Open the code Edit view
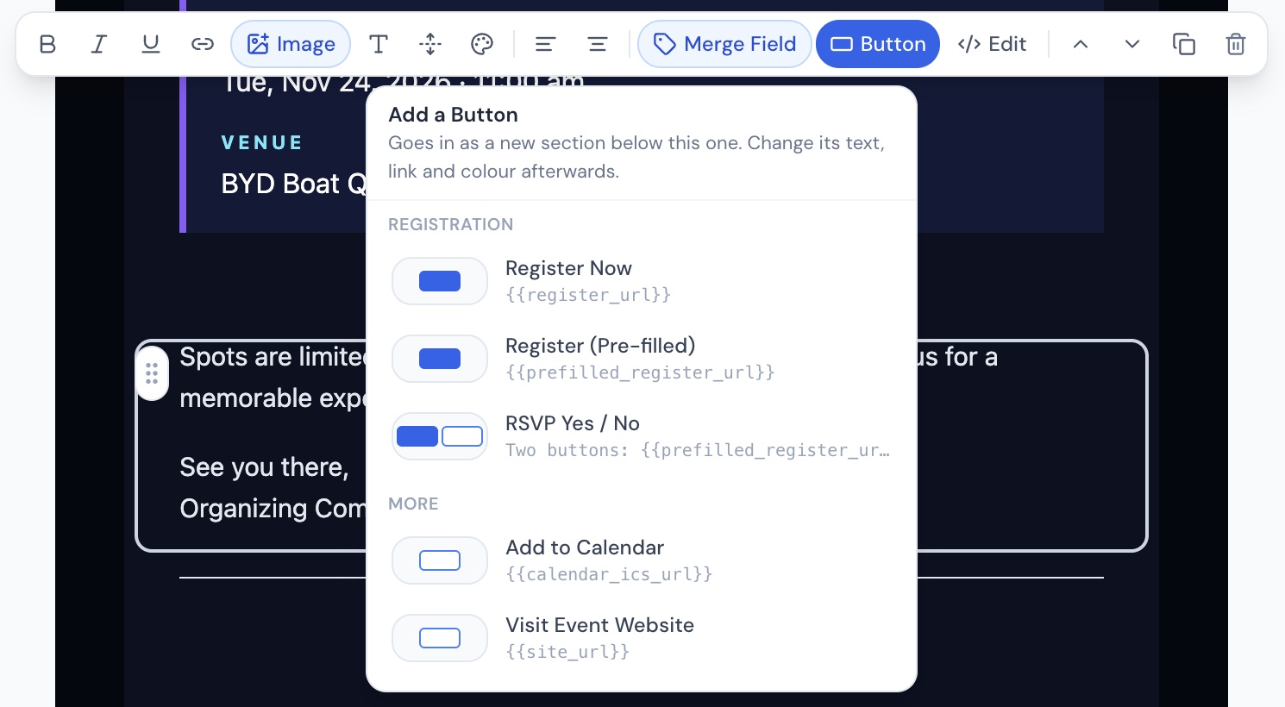 [992, 44]
